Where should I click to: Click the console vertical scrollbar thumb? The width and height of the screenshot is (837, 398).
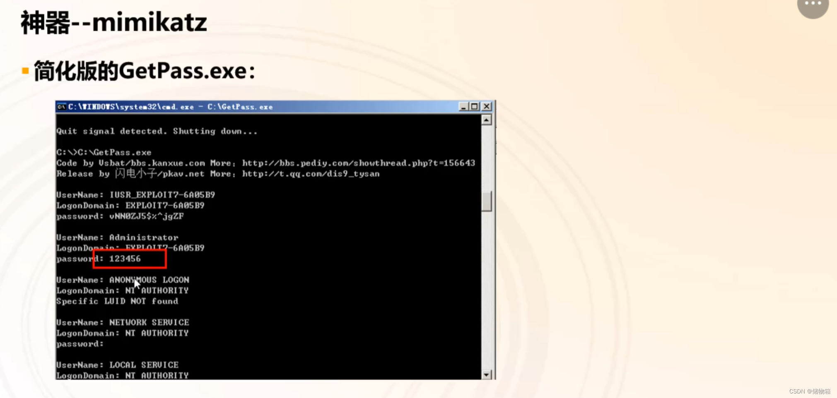(487, 201)
